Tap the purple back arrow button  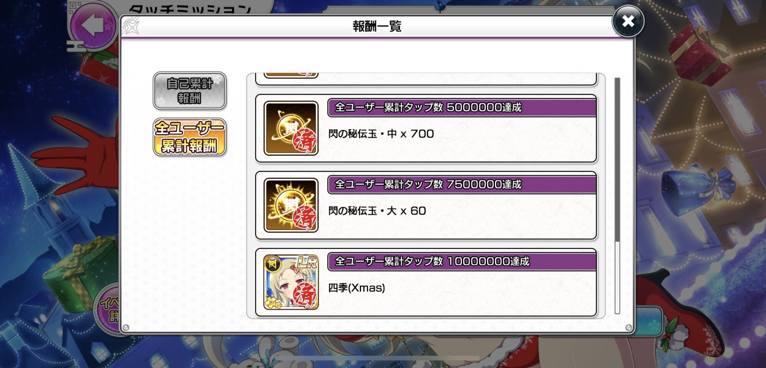pyautogui.click(x=93, y=25)
